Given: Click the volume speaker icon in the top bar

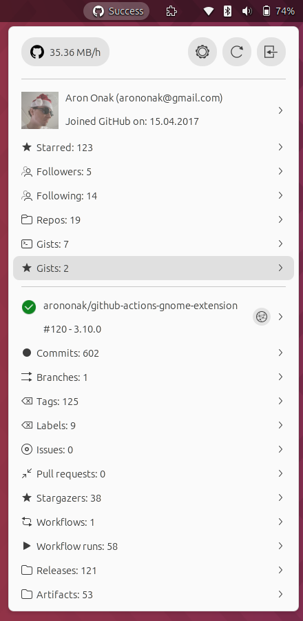Looking at the screenshot, I should tap(247, 11).
